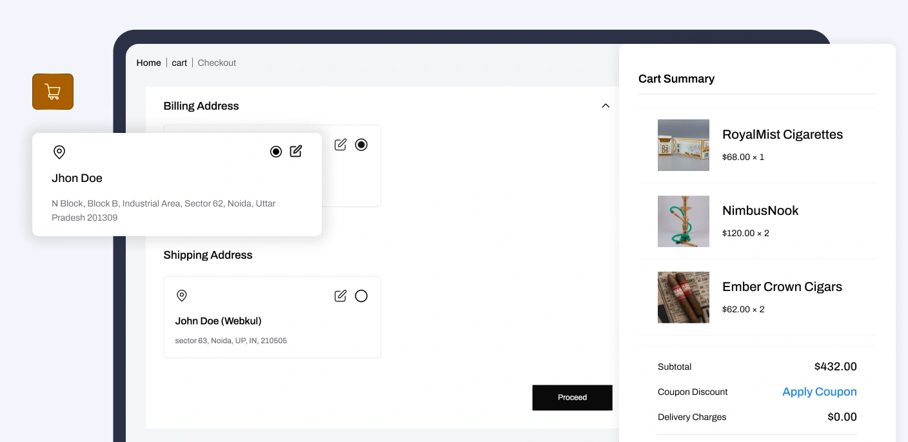This screenshot has height=442, width=908.
Task: Click the edit icon on the billing address card
Action: point(340,145)
